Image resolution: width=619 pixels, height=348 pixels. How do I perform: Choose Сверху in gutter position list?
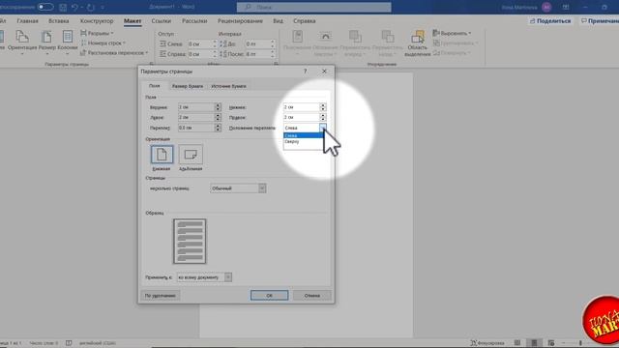304,141
